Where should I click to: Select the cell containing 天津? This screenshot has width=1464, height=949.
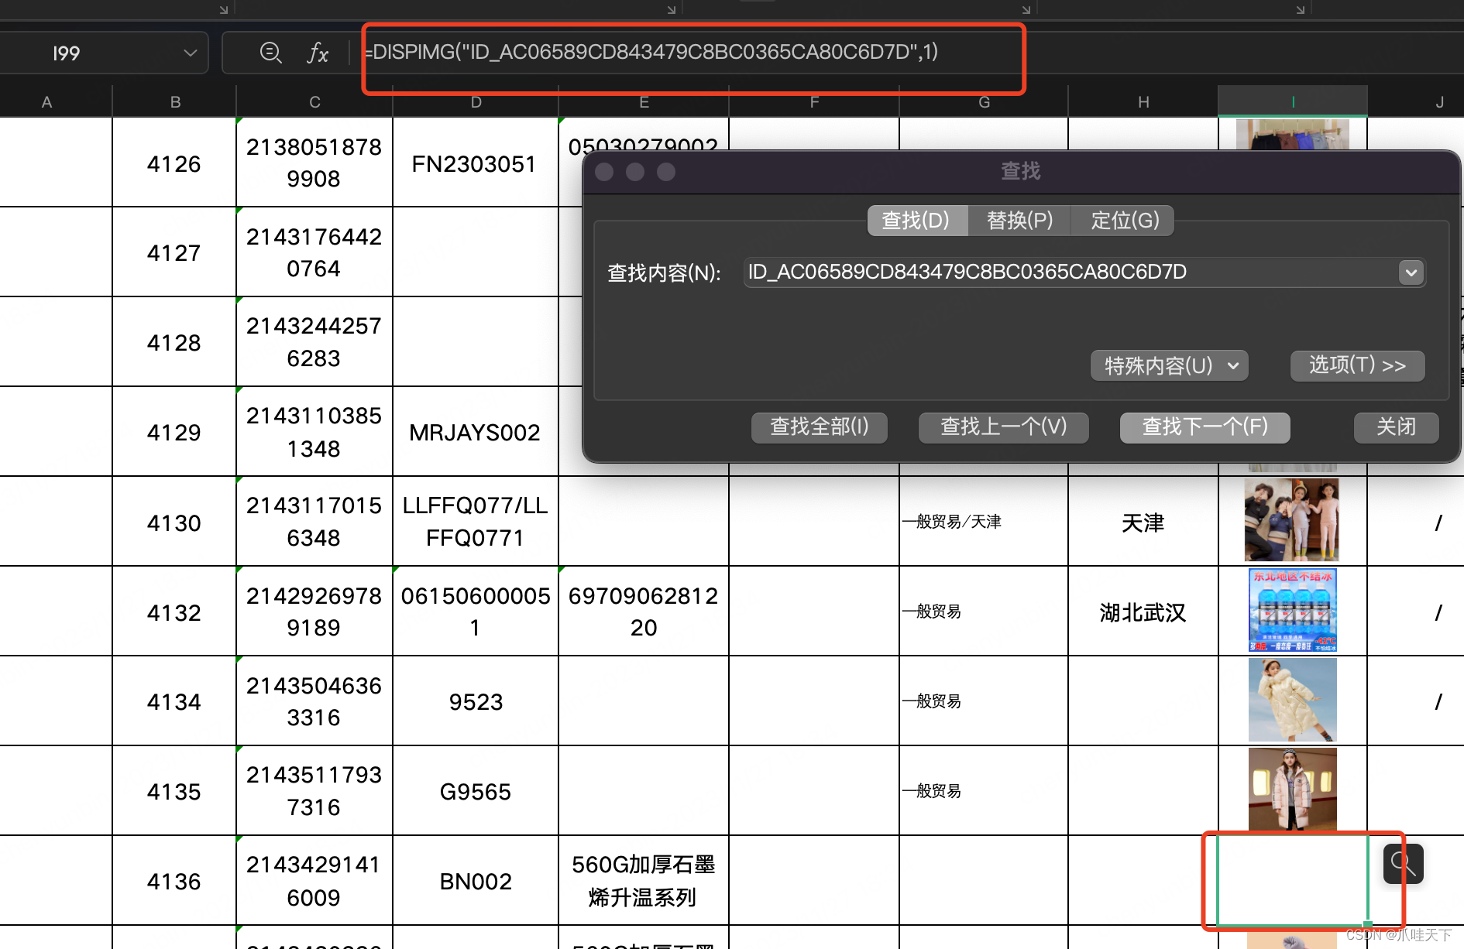click(x=1142, y=522)
